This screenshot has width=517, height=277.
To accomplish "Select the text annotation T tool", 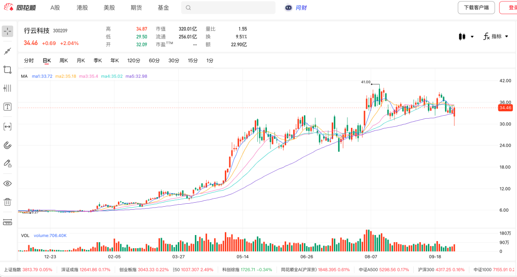I will coord(8,107).
